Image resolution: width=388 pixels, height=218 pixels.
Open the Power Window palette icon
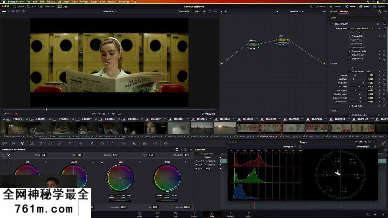(102, 143)
